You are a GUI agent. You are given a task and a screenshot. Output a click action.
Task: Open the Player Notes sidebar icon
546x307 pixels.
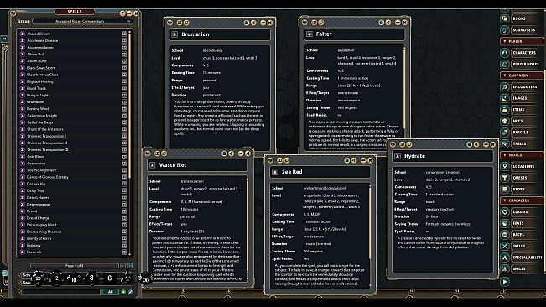[x=505, y=64]
